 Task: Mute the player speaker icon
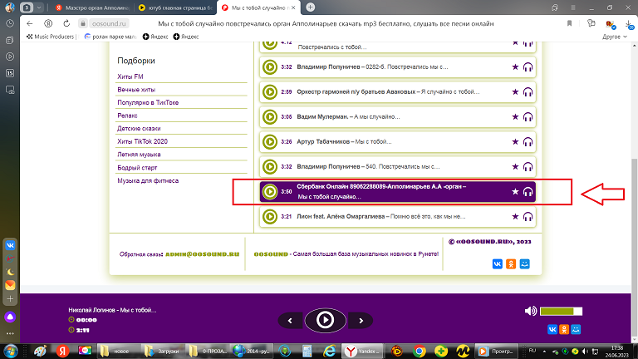pyautogui.click(x=531, y=311)
